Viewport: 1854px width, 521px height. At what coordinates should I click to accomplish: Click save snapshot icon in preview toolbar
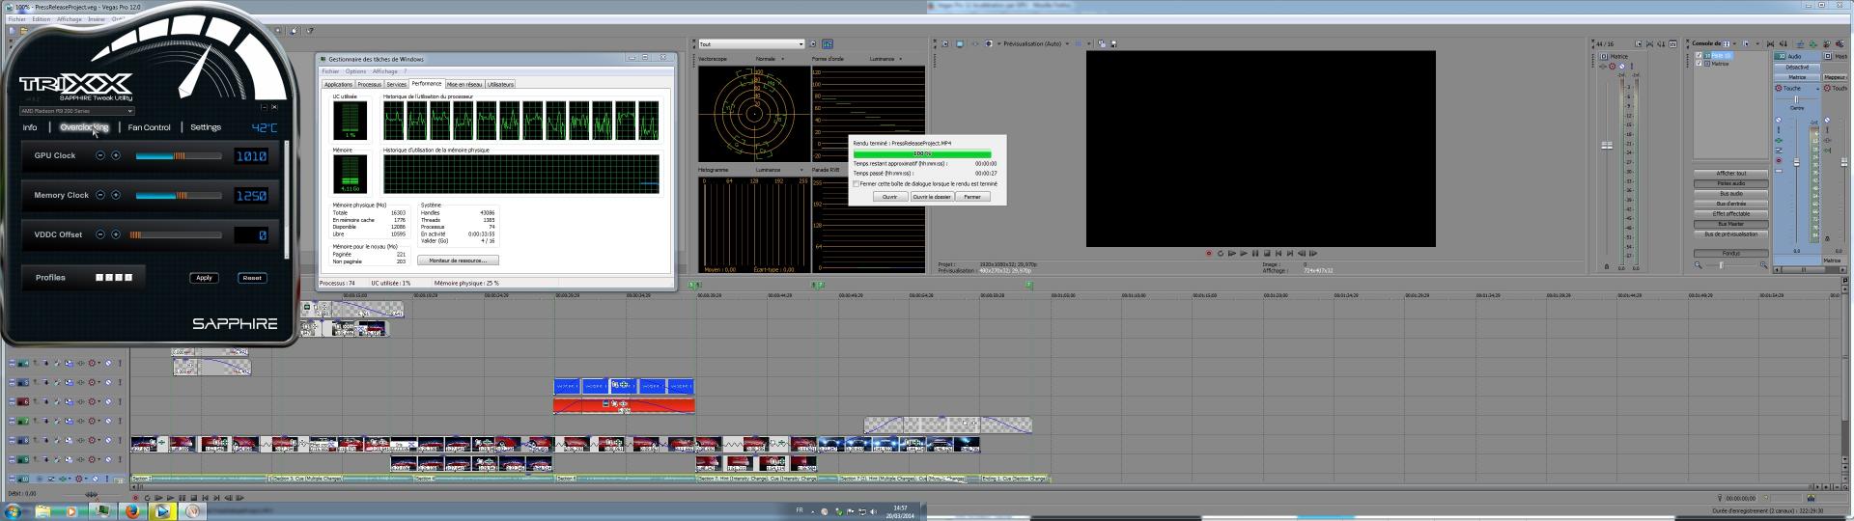tap(1113, 43)
